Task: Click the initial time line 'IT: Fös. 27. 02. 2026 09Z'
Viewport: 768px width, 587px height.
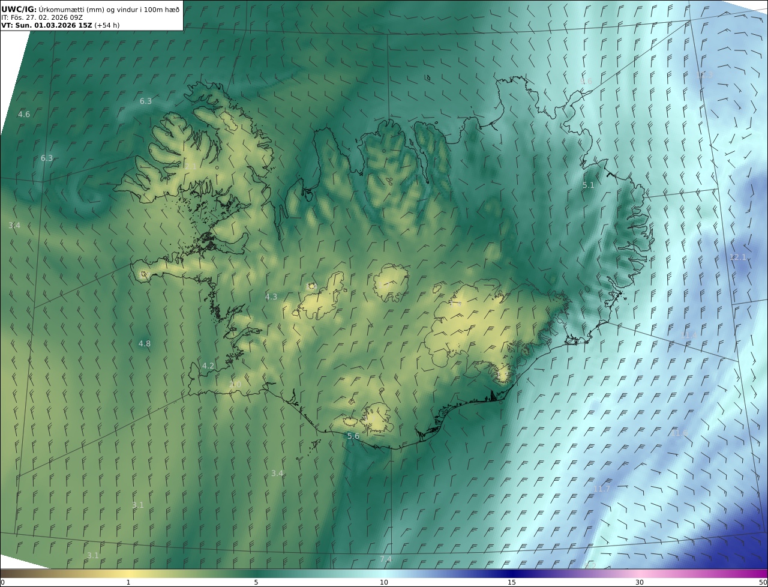Action: tap(42, 17)
